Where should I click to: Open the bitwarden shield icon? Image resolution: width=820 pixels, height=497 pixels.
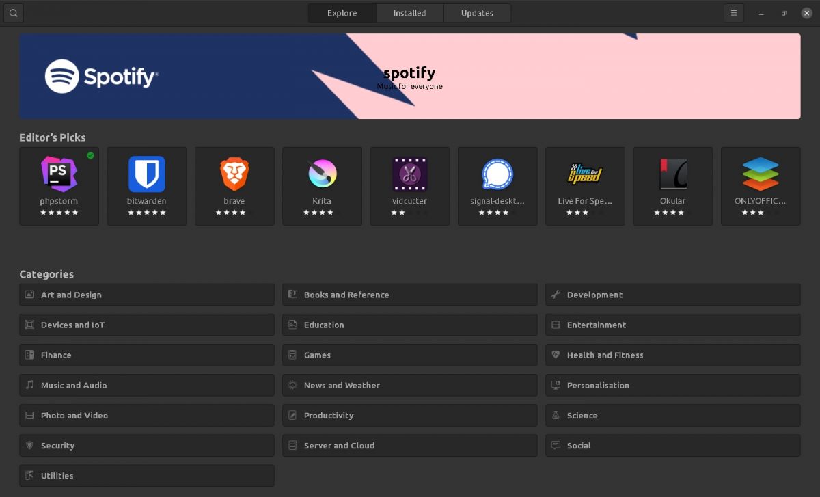pos(147,174)
